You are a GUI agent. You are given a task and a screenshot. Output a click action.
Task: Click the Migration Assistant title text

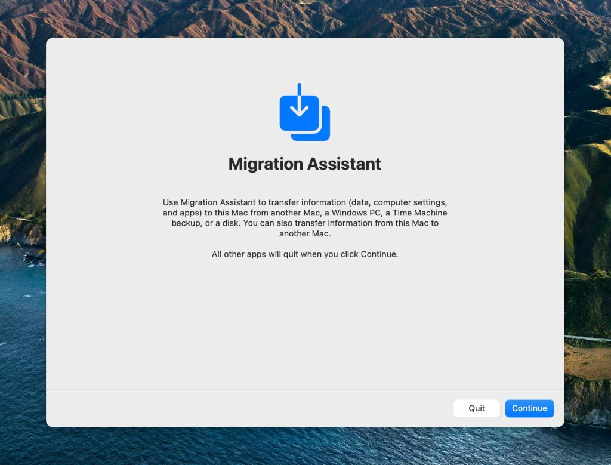pos(304,164)
